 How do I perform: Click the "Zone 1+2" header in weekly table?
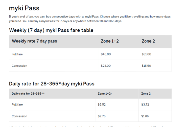click(109, 41)
